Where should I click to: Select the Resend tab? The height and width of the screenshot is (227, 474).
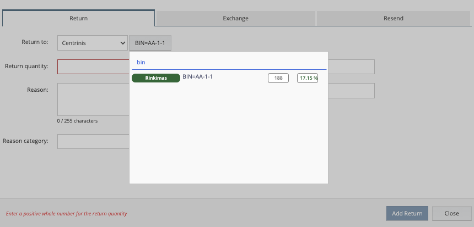point(393,18)
